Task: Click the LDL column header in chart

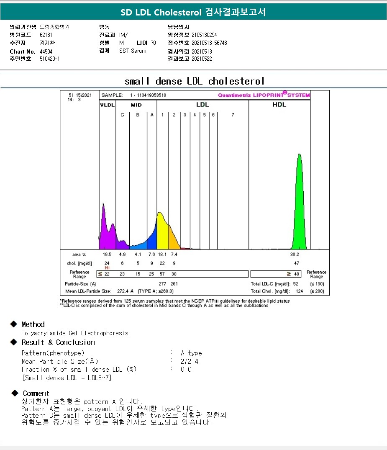Action: point(202,105)
